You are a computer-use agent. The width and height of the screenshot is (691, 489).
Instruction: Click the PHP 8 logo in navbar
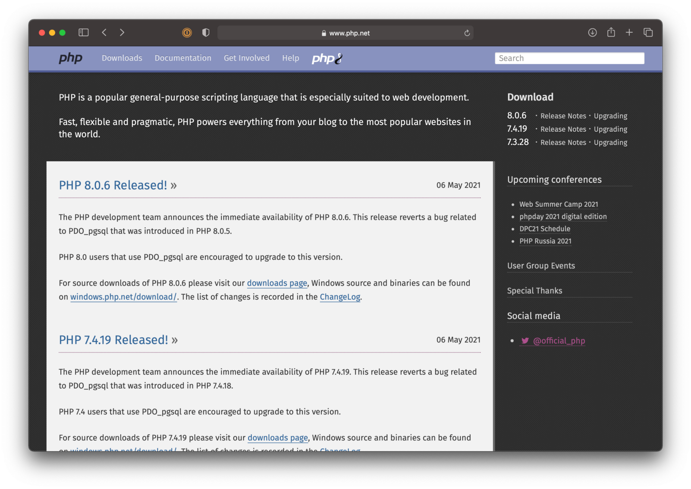[327, 59]
